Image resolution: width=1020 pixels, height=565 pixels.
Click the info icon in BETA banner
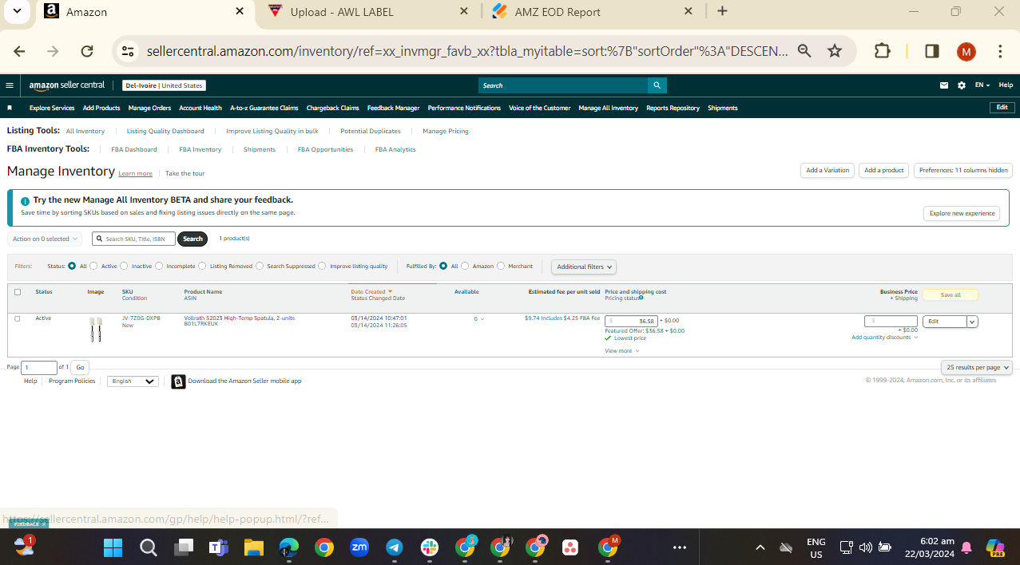[26, 201]
